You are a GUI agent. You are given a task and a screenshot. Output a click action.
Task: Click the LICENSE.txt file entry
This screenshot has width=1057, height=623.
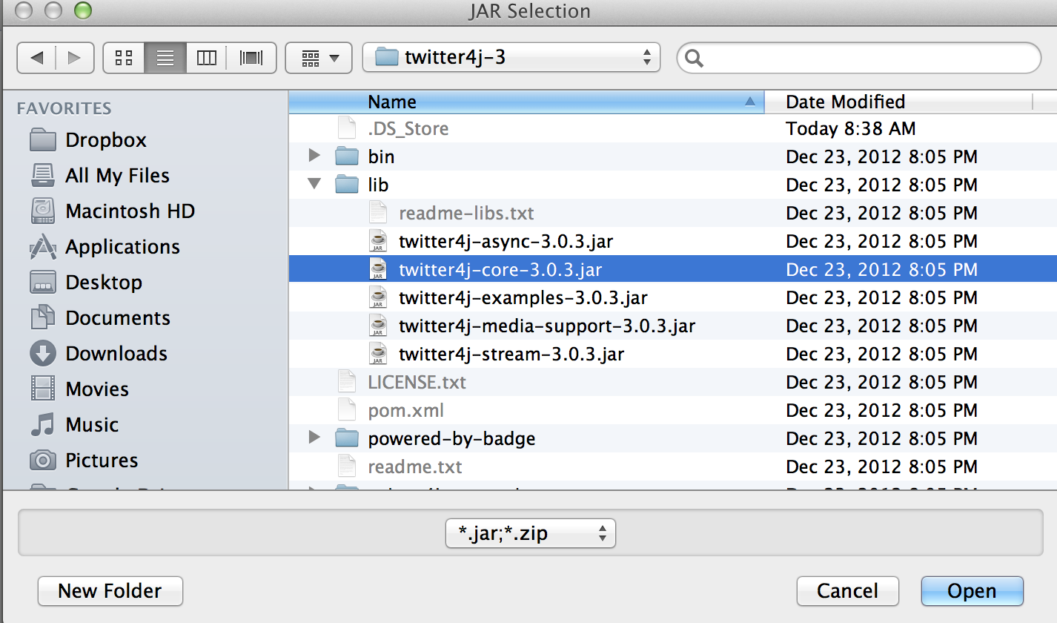[417, 382]
